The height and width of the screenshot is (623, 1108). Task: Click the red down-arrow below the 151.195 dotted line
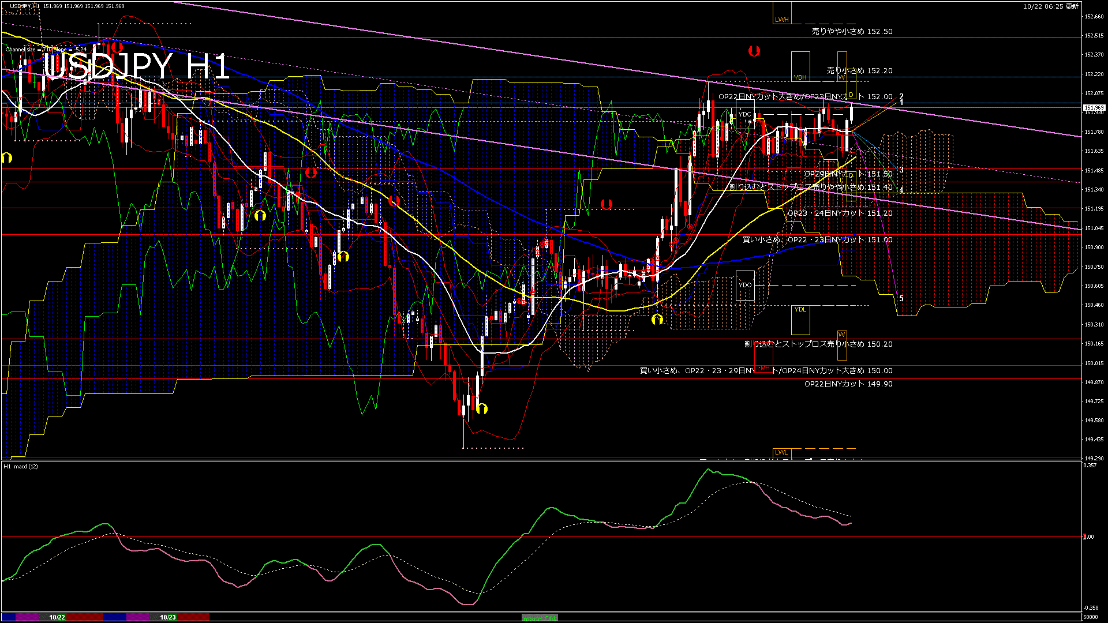pyautogui.click(x=606, y=204)
